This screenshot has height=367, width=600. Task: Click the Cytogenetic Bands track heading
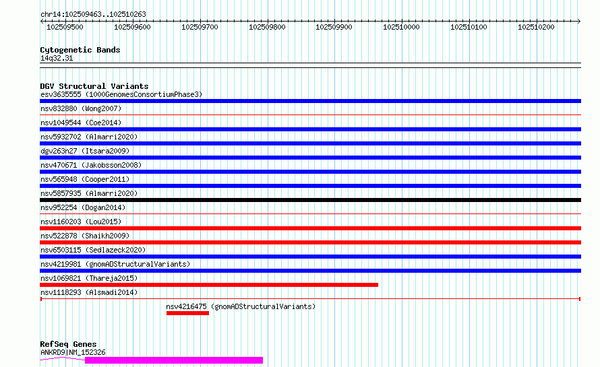[x=80, y=50]
